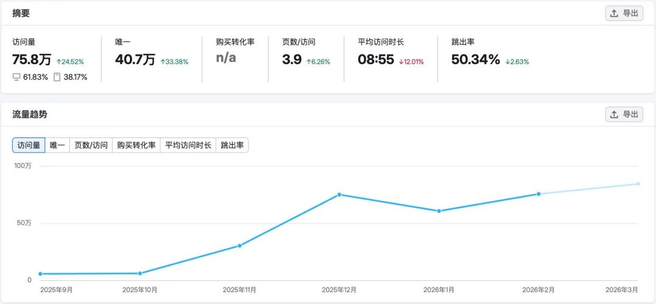
Task: Click the desktop monitor icon beside 61.83%
Action: click(x=17, y=77)
